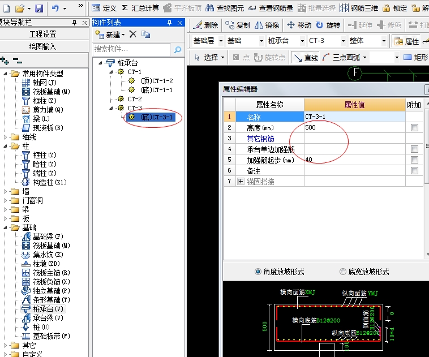The height and width of the screenshot is (357, 429).
Task: Select 桩承台(V) in navigation
Action: click(x=48, y=309)
